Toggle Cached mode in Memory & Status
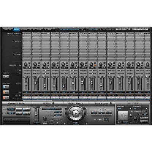The width and height of the screenshot is (152, 152). point(27,113)
